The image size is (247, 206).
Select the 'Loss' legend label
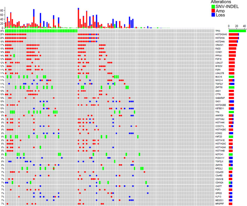(x=220, y=15)
